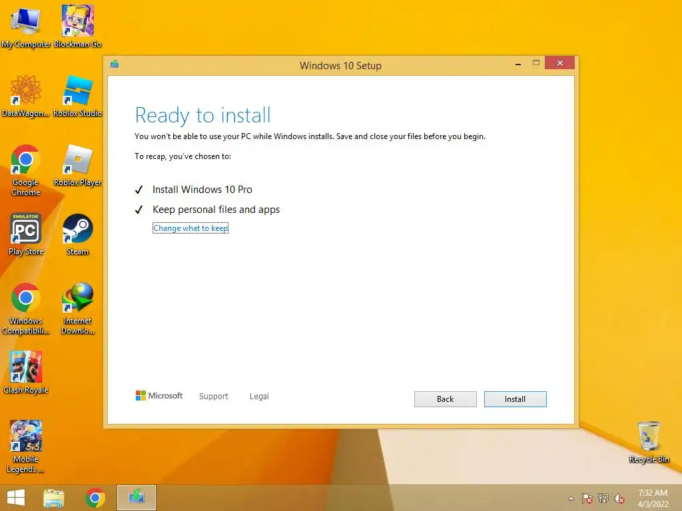Select the Clash Royale desktop icon
The width and height of the screenshot is (682, 511).
click(x=26, y=373)
